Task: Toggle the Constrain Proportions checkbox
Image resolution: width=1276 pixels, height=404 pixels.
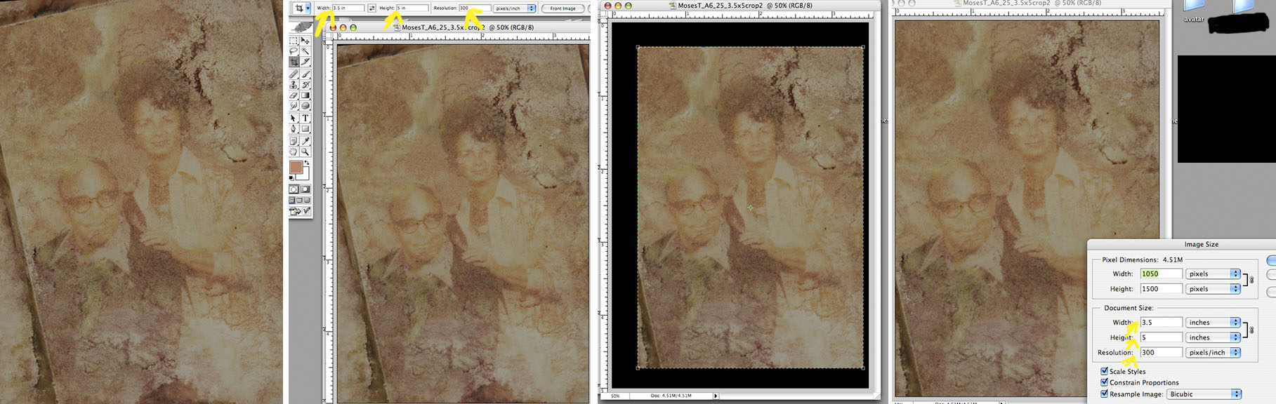Action: pos(1104,382)
